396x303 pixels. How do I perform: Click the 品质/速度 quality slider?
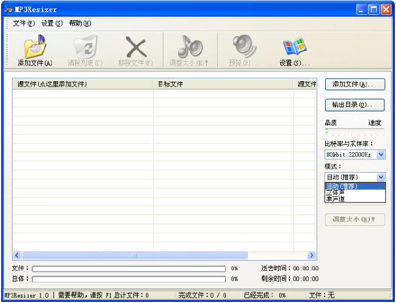point(355,132)
